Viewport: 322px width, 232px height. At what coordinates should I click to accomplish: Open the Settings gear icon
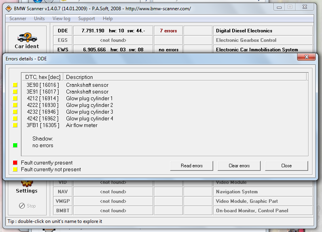click(27, 183)
